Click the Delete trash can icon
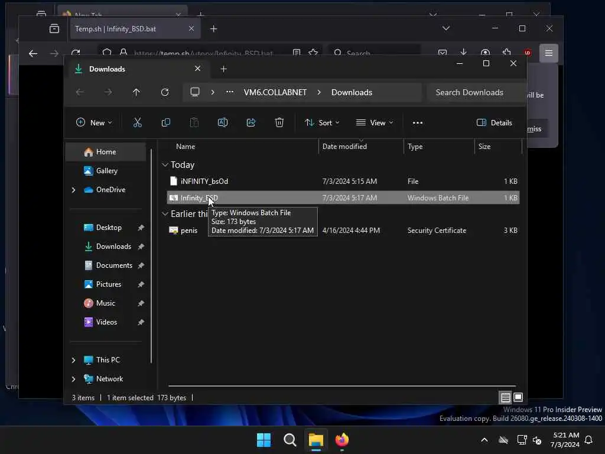This screenshot has width=605, height=454. 279,123
